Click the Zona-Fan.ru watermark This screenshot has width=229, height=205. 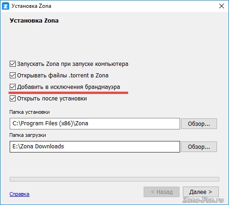pyautogui.click(x=203, y=200)
